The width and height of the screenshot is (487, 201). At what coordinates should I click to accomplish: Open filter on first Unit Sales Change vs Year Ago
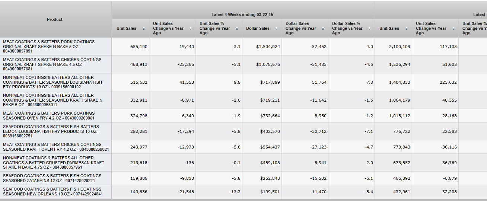pyautogui.click(x=190, y=29)
